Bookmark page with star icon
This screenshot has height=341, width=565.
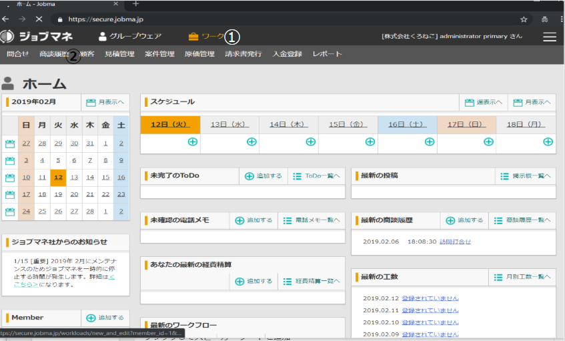tap(524, 19)
